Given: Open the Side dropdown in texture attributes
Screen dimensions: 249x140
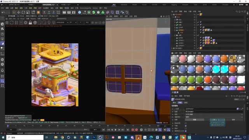Looking at the screenshot, I should click(214, 117).
